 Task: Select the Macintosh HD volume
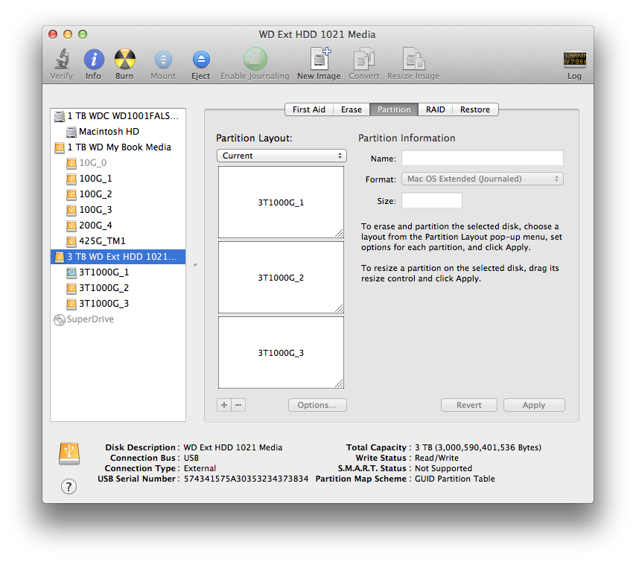118,131
